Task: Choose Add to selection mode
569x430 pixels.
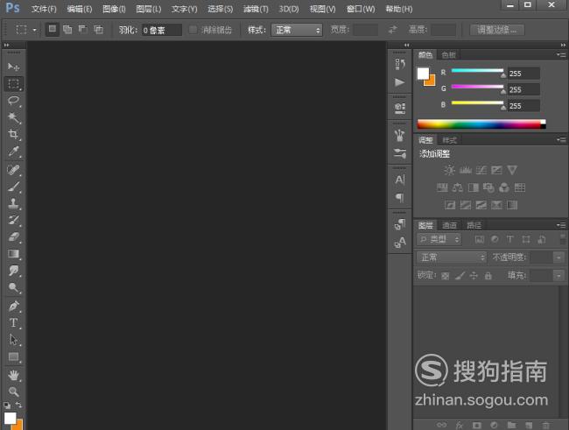Action: point(67,30)
